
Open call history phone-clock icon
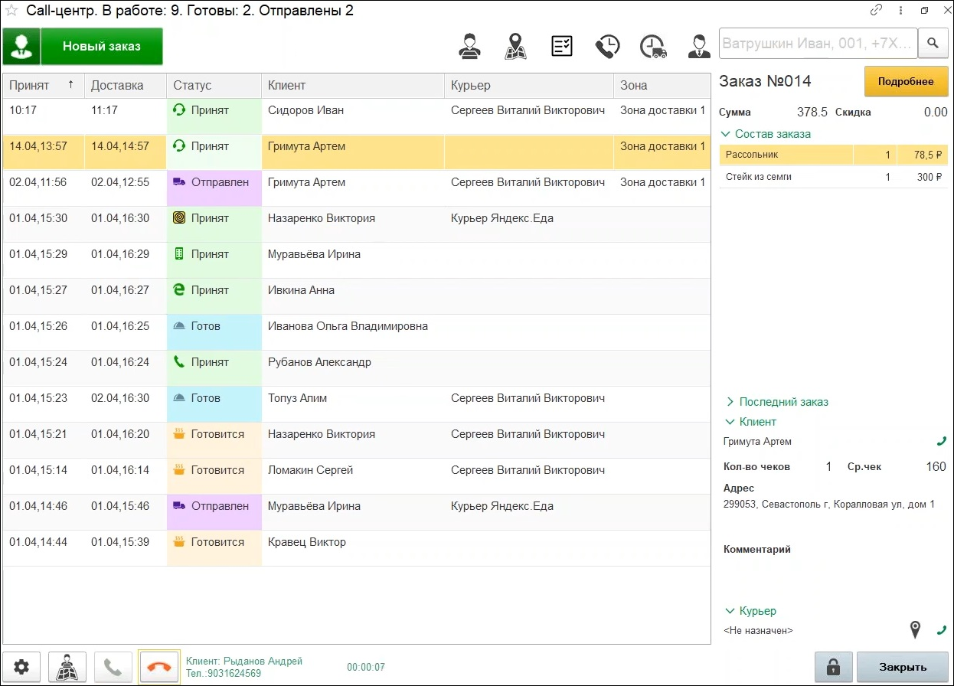(x=608, y=46)
